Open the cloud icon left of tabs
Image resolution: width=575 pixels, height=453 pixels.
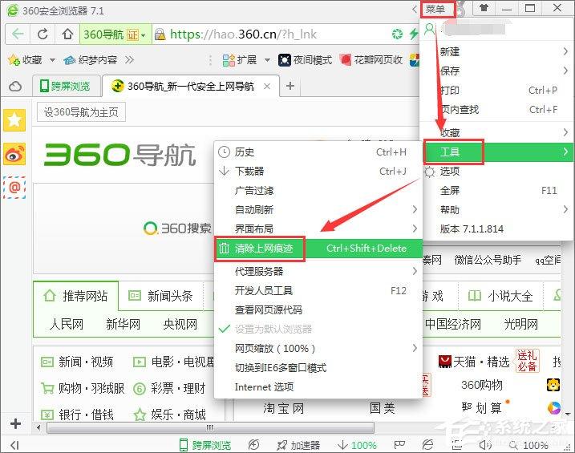(x=15, y=87)
